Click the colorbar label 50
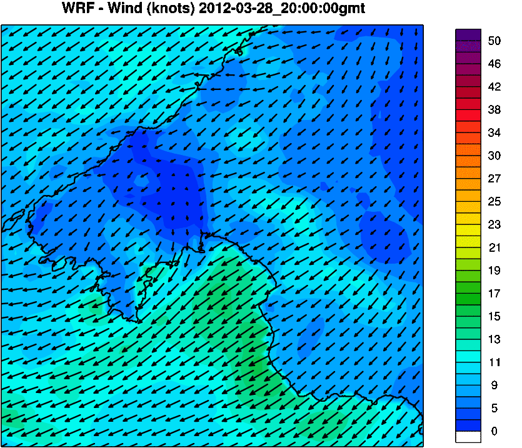Viewport: 522px width, 448px height. [494, 41]
